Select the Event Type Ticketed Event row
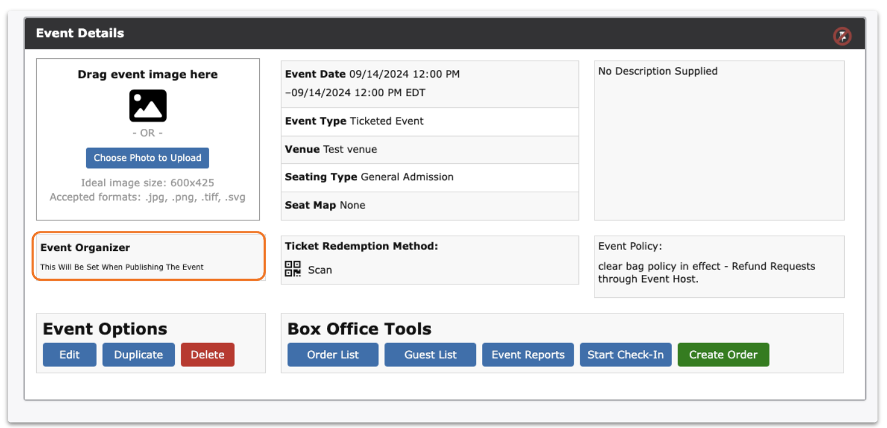Viewport: 887px width, 428px height. click(430, 121)
